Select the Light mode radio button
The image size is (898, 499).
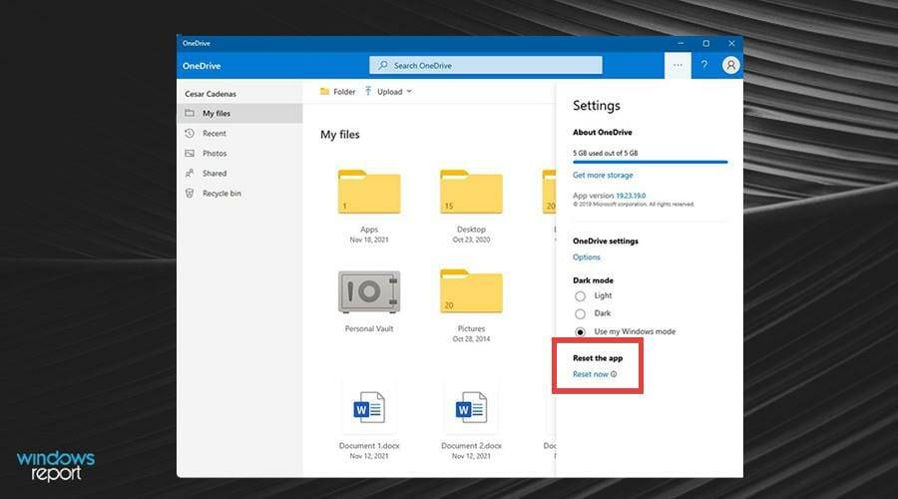point(580,296)
